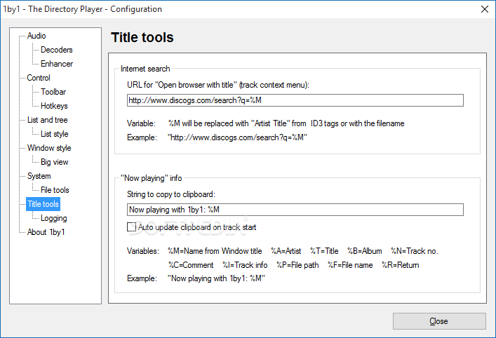Click the %M=Name from Window title variable
Viewport: 496px width, 338px height.
pyautogui.click(x=215, y=251)
